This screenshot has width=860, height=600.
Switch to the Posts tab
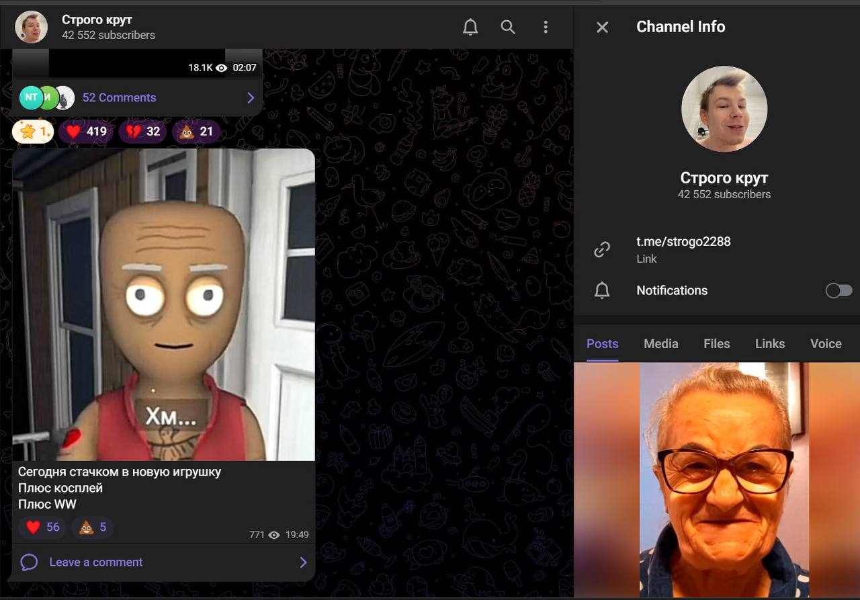[602, 343]
